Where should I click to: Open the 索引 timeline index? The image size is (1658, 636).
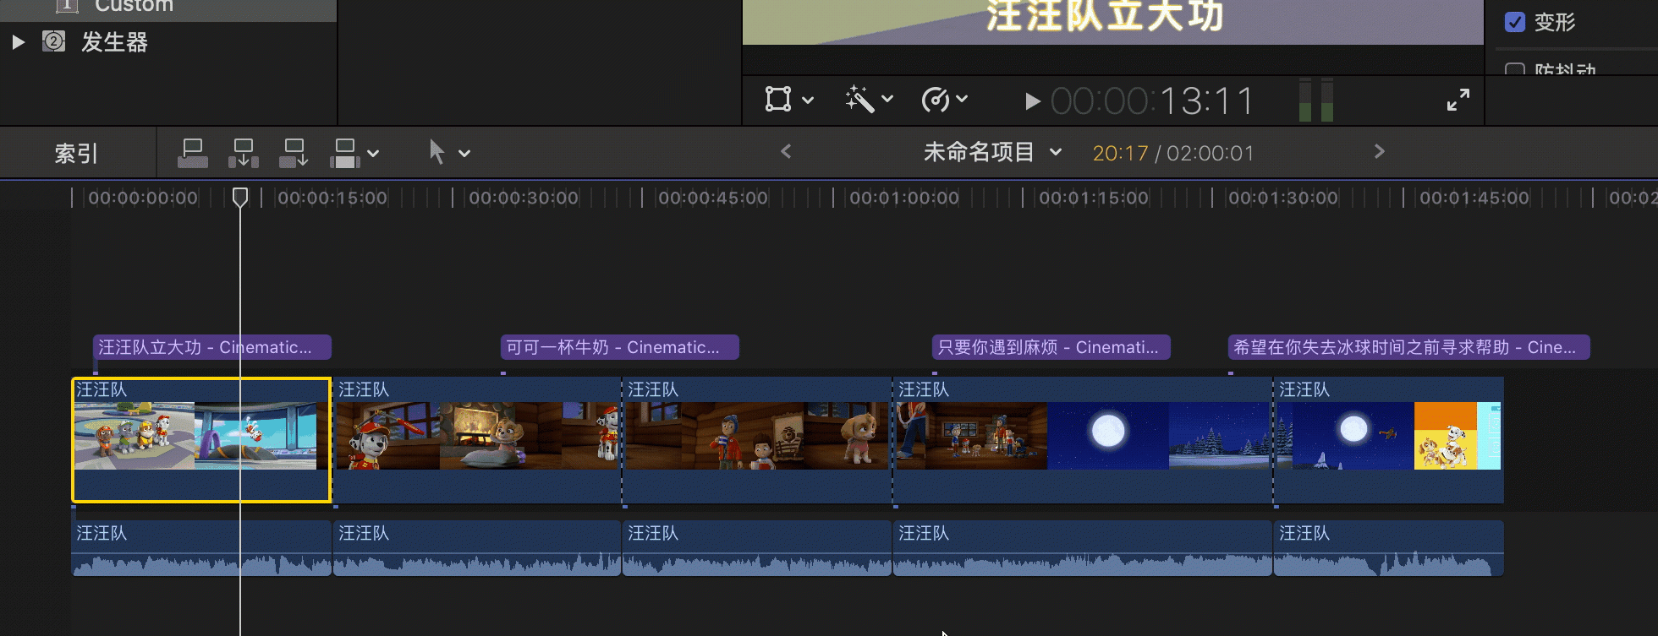coord(76,153)
